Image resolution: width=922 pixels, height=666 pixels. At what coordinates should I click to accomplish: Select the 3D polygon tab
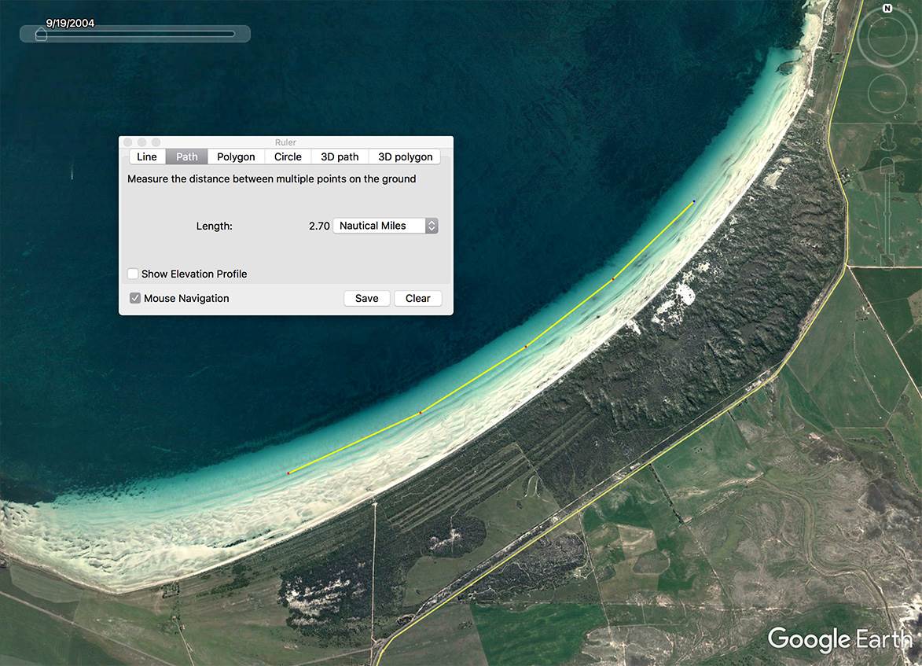[405, 156]
